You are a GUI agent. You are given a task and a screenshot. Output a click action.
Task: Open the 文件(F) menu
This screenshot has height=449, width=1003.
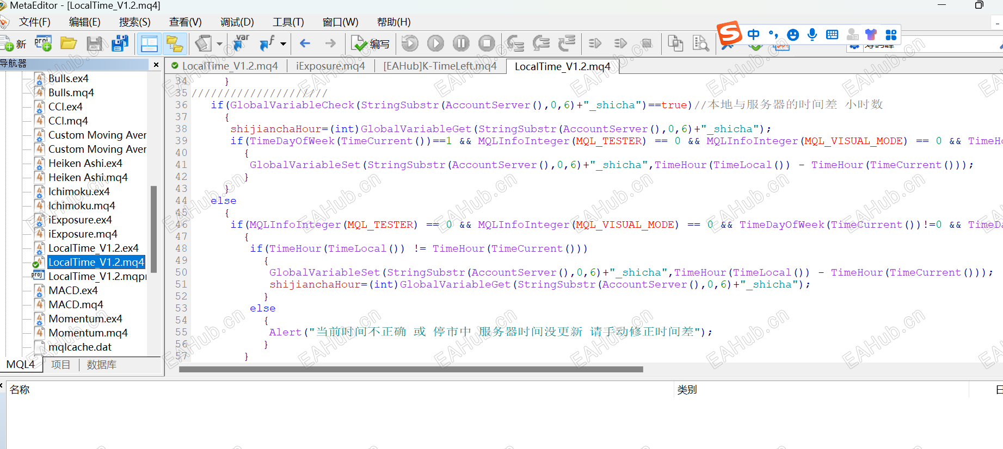pyautogui.click(x=35, y=22)
